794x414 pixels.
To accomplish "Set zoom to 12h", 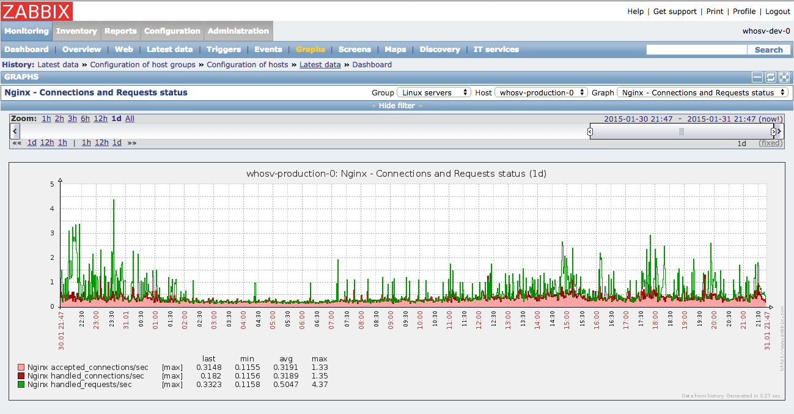I will click(x=101, y=119).
